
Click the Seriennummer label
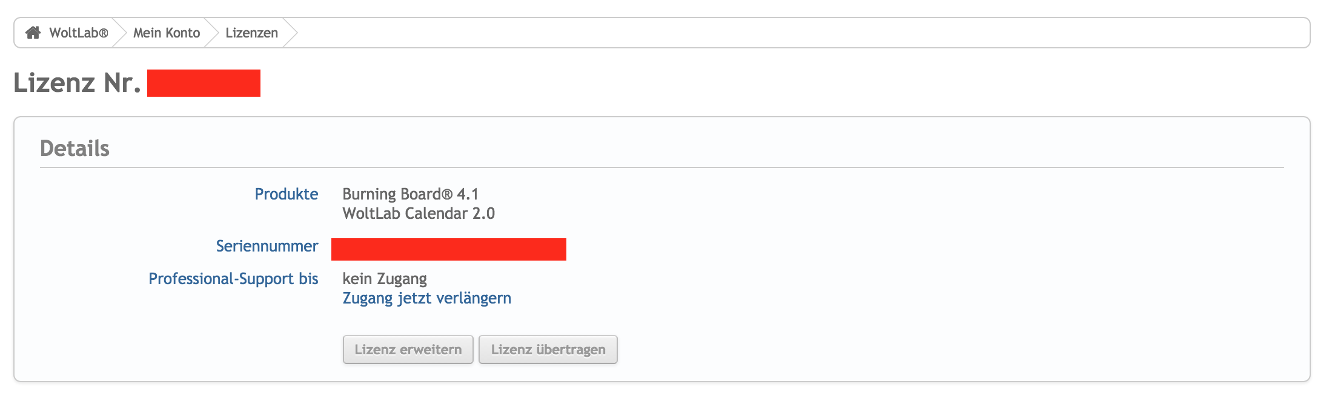[x=267, y=246]
